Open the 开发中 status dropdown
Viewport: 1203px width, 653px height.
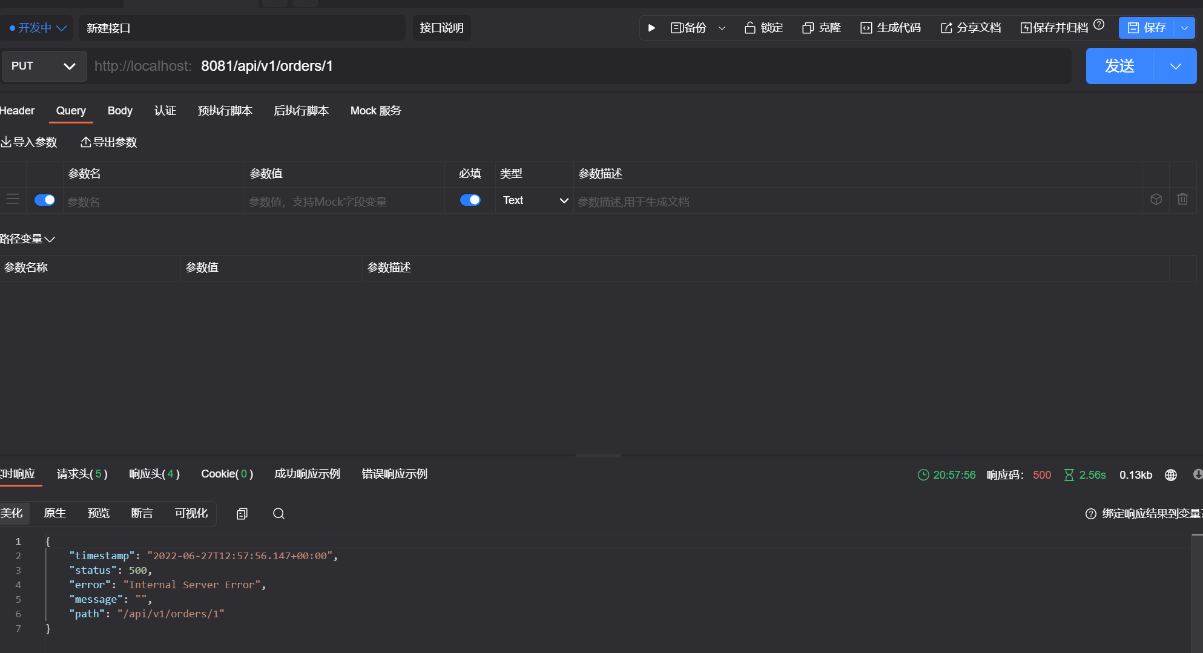[x=38, y=28]
